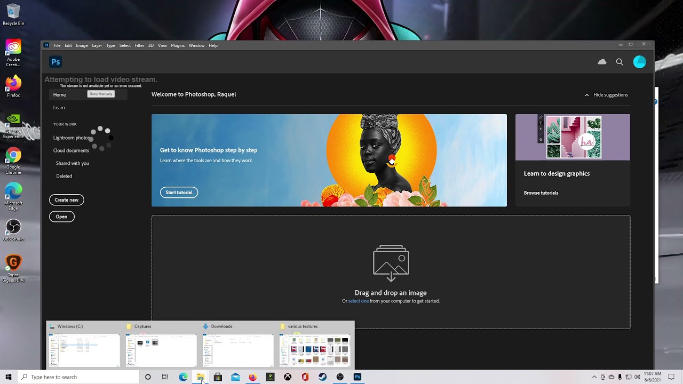Click Browse tutorials link
Screen dimensions: 683x384
click(x=541, y=193)
